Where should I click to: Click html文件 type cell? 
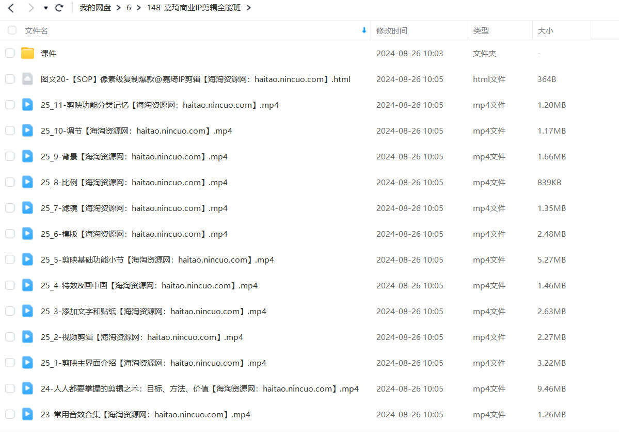pyautogui.click(x=489, y=79)
